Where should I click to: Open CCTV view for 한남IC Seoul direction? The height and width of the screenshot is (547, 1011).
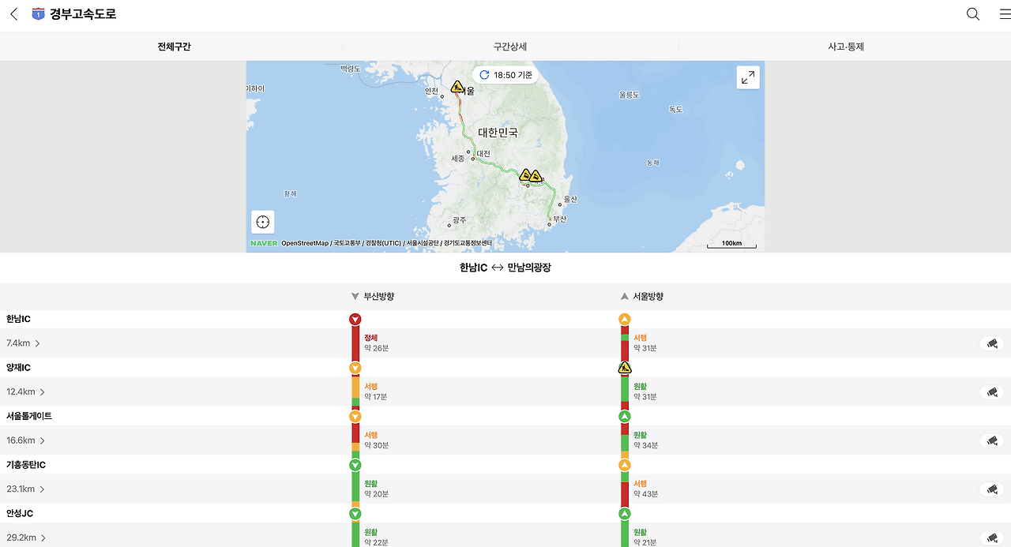coord(991,343)
